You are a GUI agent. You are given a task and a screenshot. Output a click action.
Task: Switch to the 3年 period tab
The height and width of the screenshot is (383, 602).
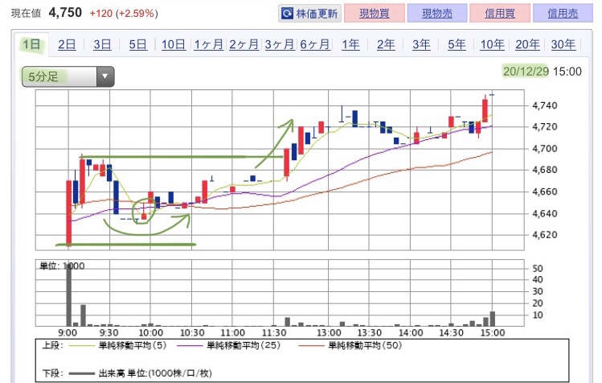coord(421,44)
